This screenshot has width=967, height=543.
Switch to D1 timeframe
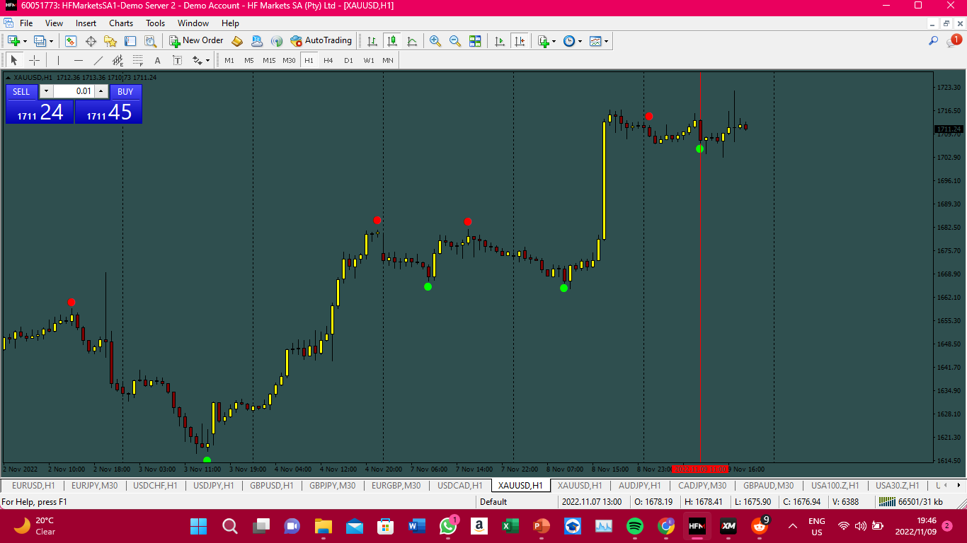click(348, 60)
